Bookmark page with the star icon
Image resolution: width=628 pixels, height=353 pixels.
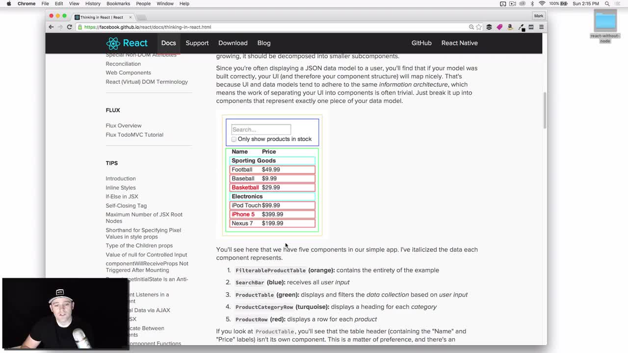tap(479, 27)
